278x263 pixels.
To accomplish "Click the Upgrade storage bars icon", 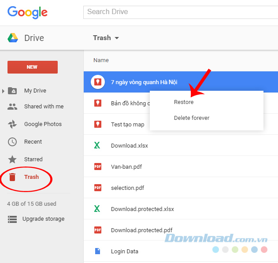I will click(12, 219).
